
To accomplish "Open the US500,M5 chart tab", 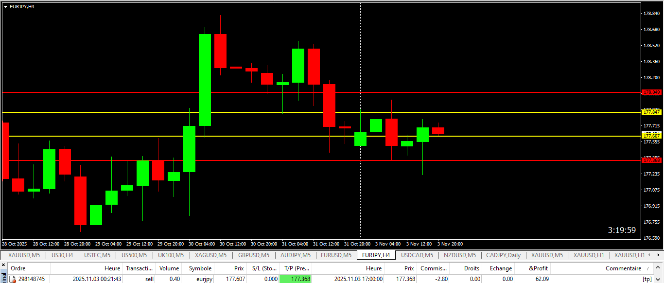I will [x=134, y=255].
